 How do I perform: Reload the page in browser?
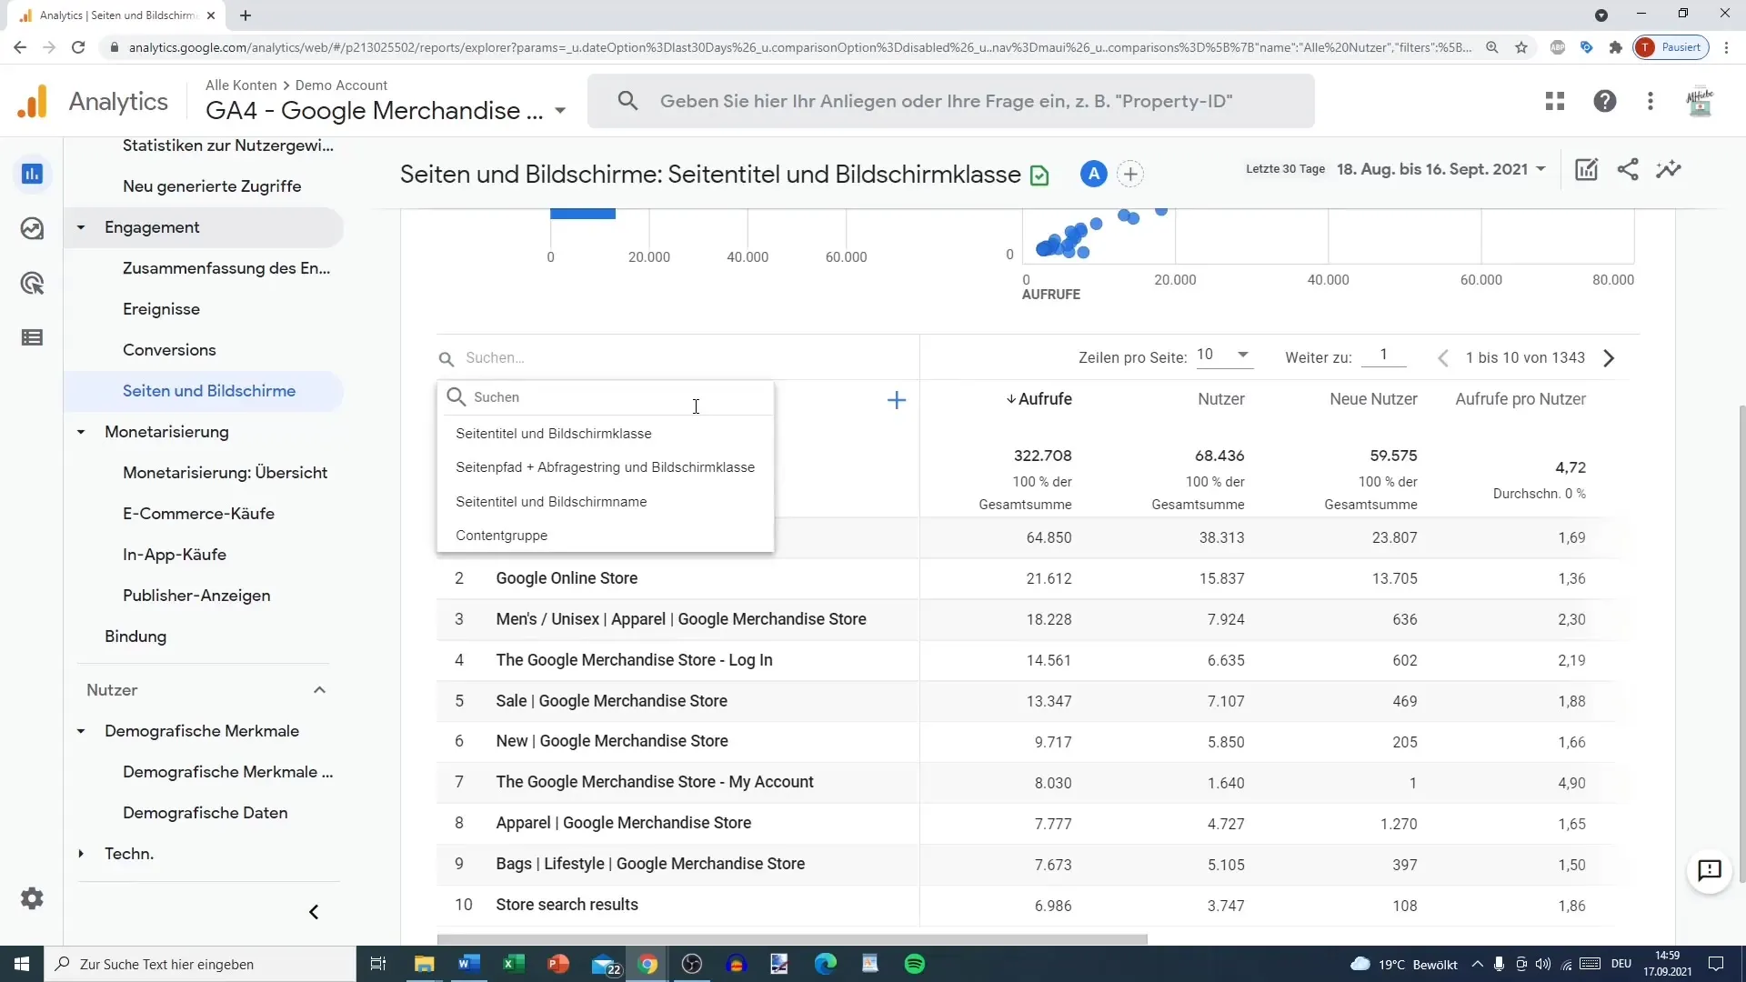(x=78, y=47)
